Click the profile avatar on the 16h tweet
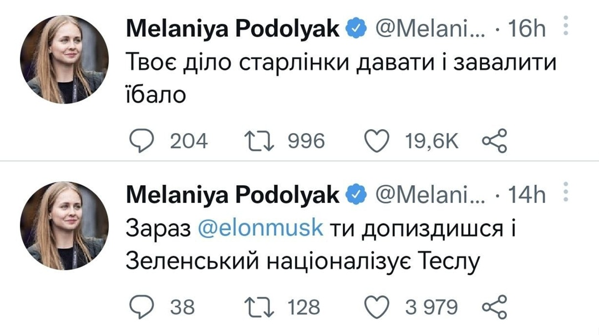The width and height of the screenshot is (599, 335). [x=64, y=59]
